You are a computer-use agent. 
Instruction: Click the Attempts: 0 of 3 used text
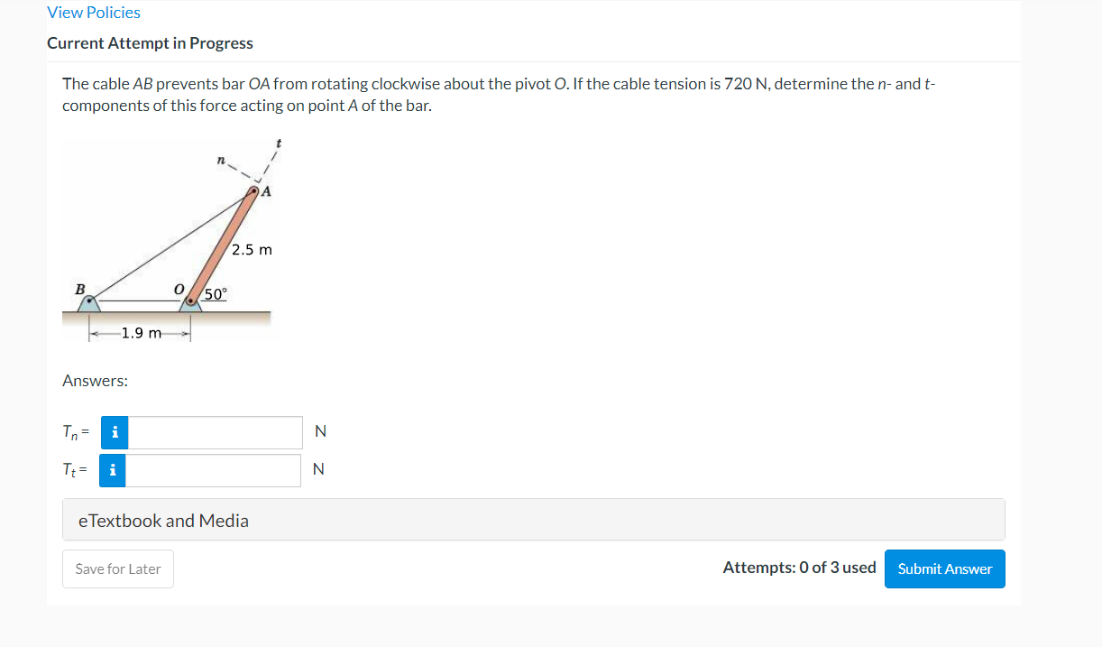click(799, 568)
